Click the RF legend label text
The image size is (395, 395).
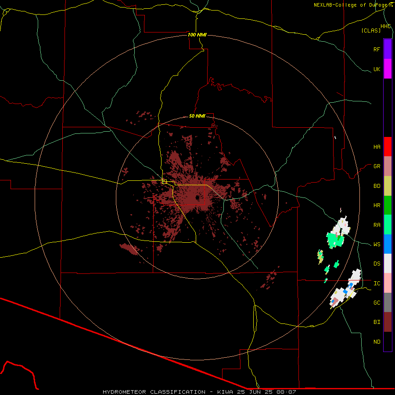coord(377,49)
